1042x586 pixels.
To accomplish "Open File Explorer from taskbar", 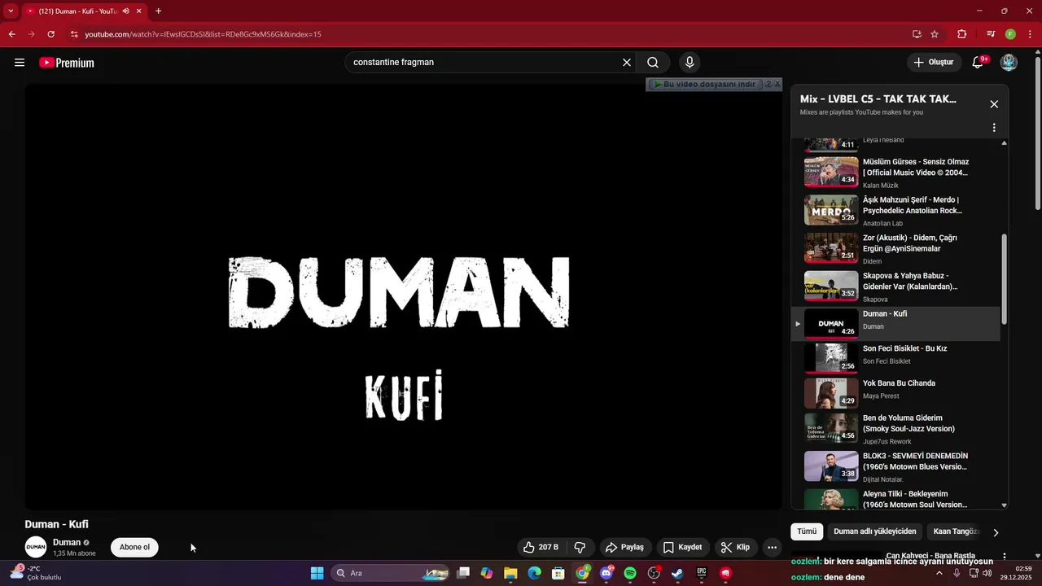I will [x=510, y=573].
